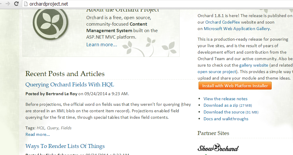
Task: Follow the Orchard CodePlex link
Action: pyautogui.click(x=222, y=22)
